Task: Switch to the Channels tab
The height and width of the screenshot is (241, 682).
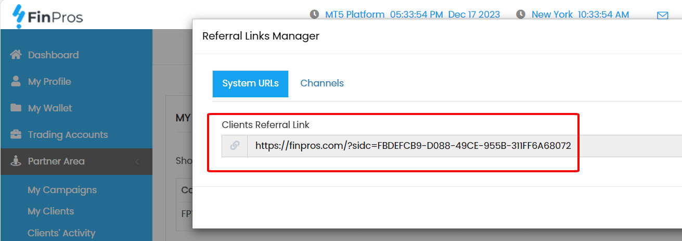Action: (322, 83)
